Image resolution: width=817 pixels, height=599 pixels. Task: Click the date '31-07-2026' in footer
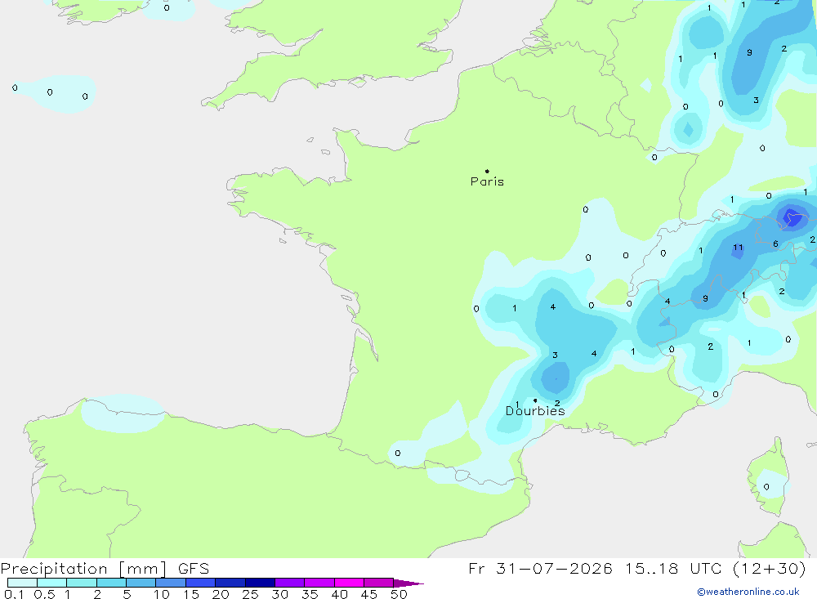[554, 568]
